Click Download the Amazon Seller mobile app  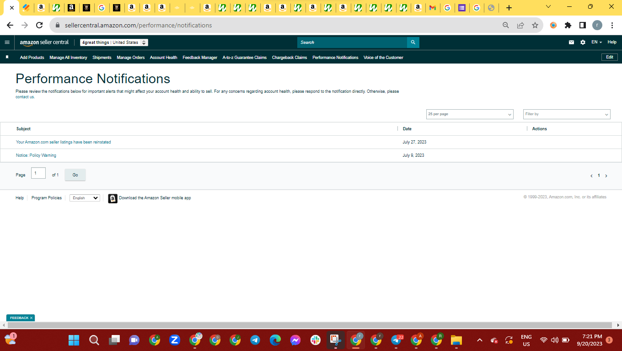tap(155, 198)
